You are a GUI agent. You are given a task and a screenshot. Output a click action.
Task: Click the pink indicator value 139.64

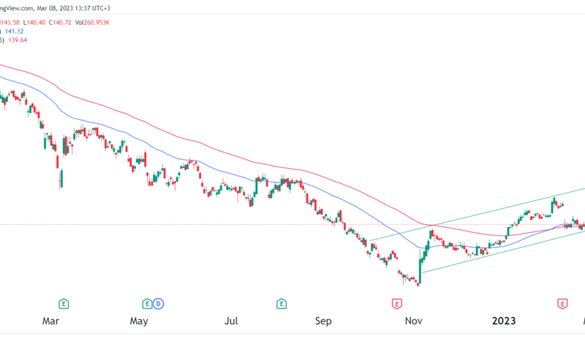pyautogui.click(x=17, y=40)
